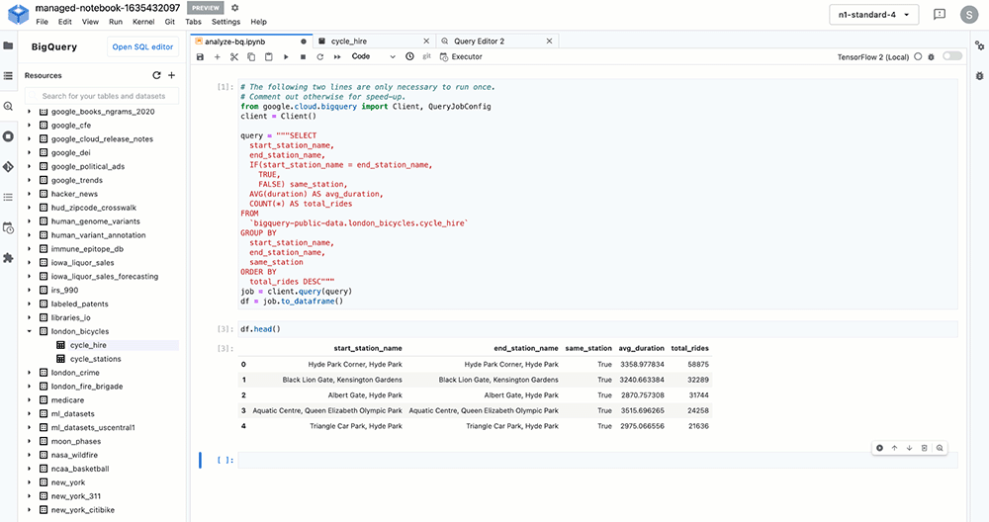Screen dimensions: 989x522
Task: Open the S user account avatar
Action: 969,15
